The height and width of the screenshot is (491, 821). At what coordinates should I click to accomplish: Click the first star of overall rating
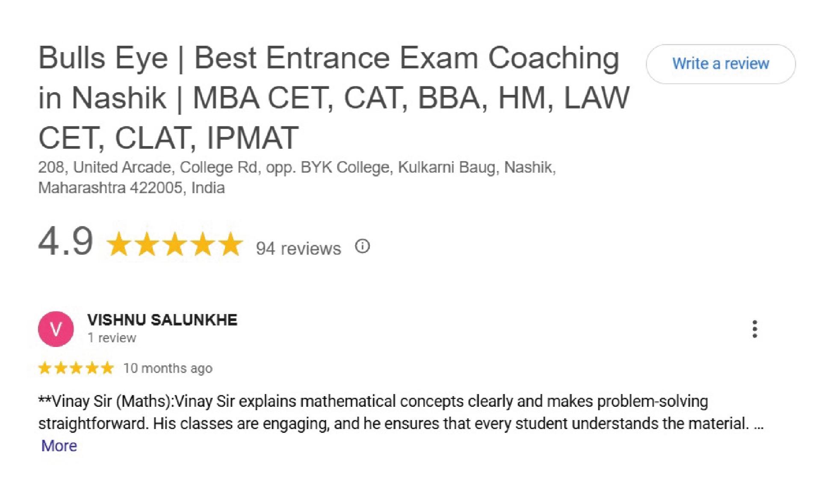119,244
